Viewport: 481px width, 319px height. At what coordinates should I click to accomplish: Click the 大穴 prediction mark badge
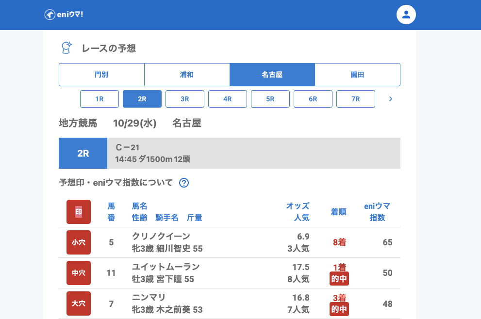tap(79, 303)
